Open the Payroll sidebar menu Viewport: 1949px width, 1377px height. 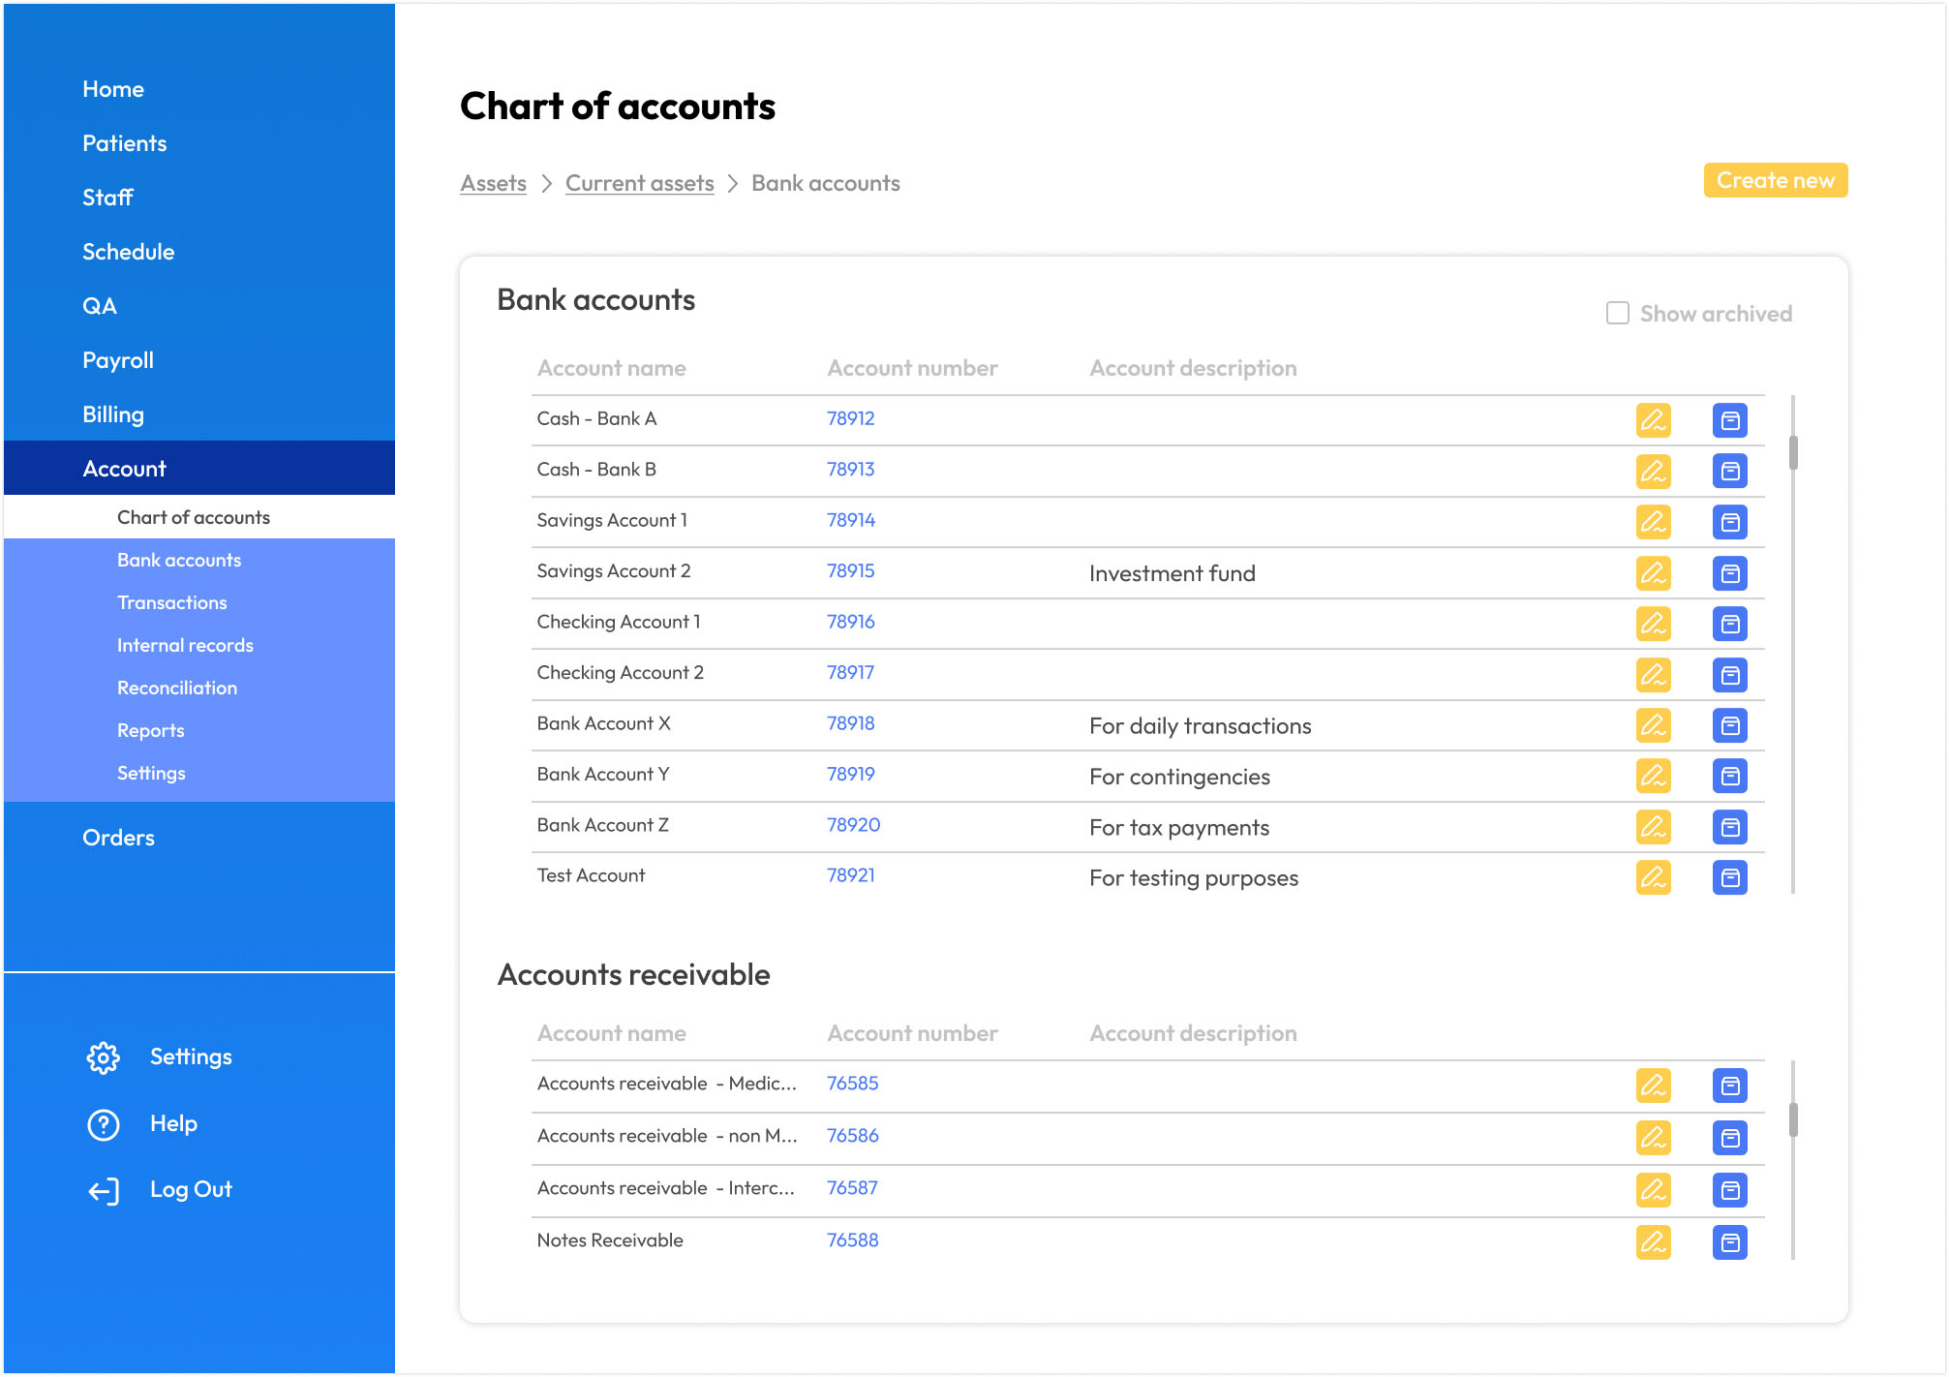(118, 360)
